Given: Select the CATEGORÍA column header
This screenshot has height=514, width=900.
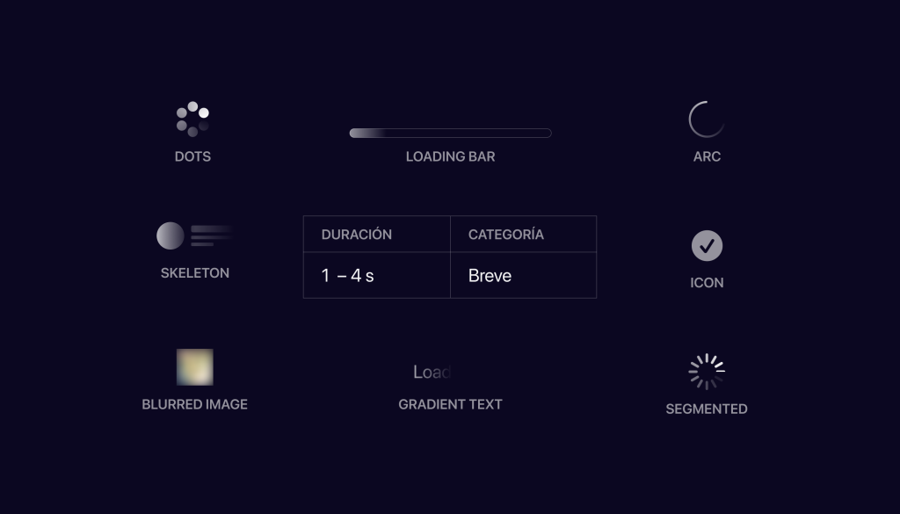Looking at the screenshot, I should (524, 234).
